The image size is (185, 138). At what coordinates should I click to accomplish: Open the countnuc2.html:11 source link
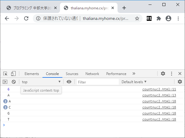click(159, 89)
